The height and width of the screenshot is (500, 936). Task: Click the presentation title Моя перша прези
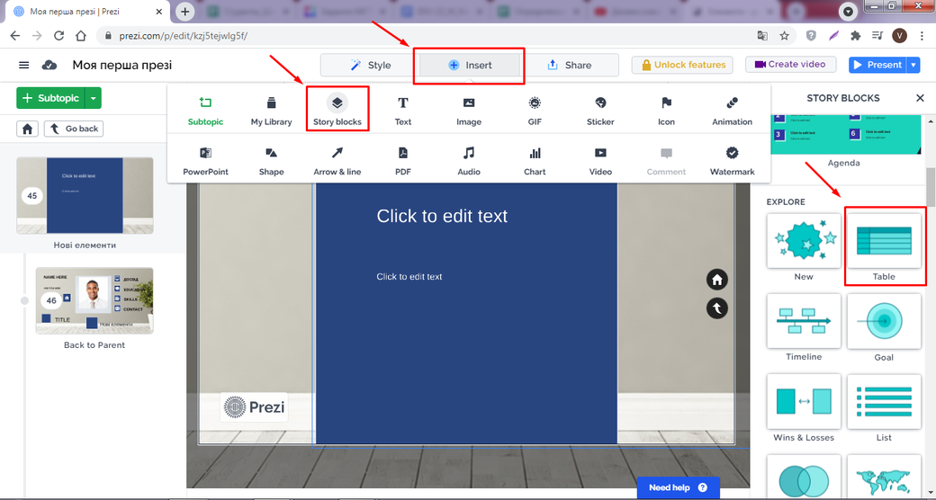click(122, 65)
